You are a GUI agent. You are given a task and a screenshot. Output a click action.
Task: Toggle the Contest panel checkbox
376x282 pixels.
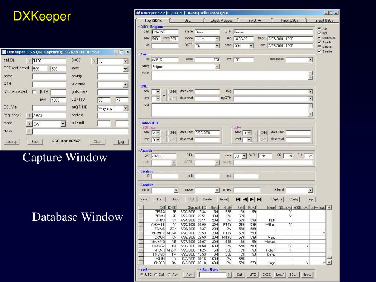(x=319, y=47)
